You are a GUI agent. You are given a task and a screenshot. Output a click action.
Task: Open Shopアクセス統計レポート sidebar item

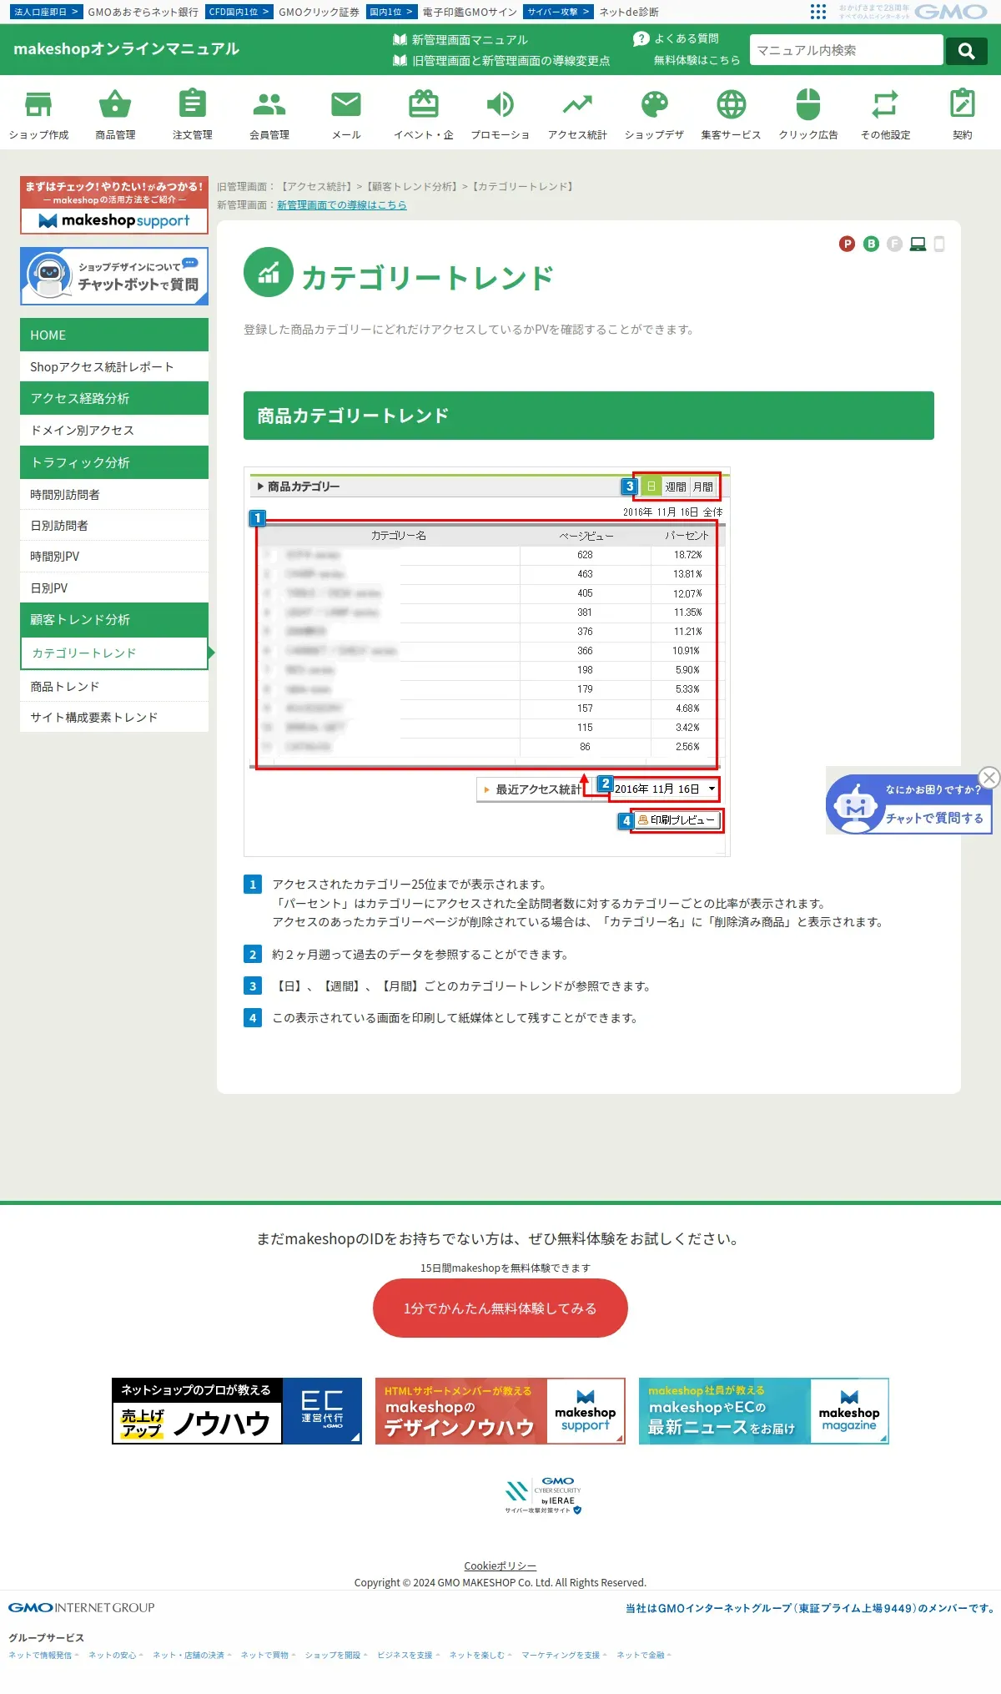[114, 366]
